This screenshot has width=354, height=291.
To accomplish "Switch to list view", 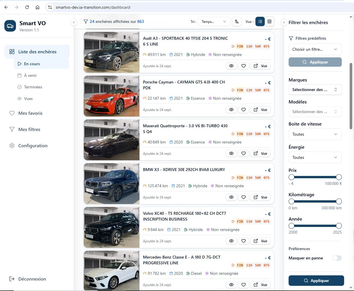I will (x=260, y=21).
